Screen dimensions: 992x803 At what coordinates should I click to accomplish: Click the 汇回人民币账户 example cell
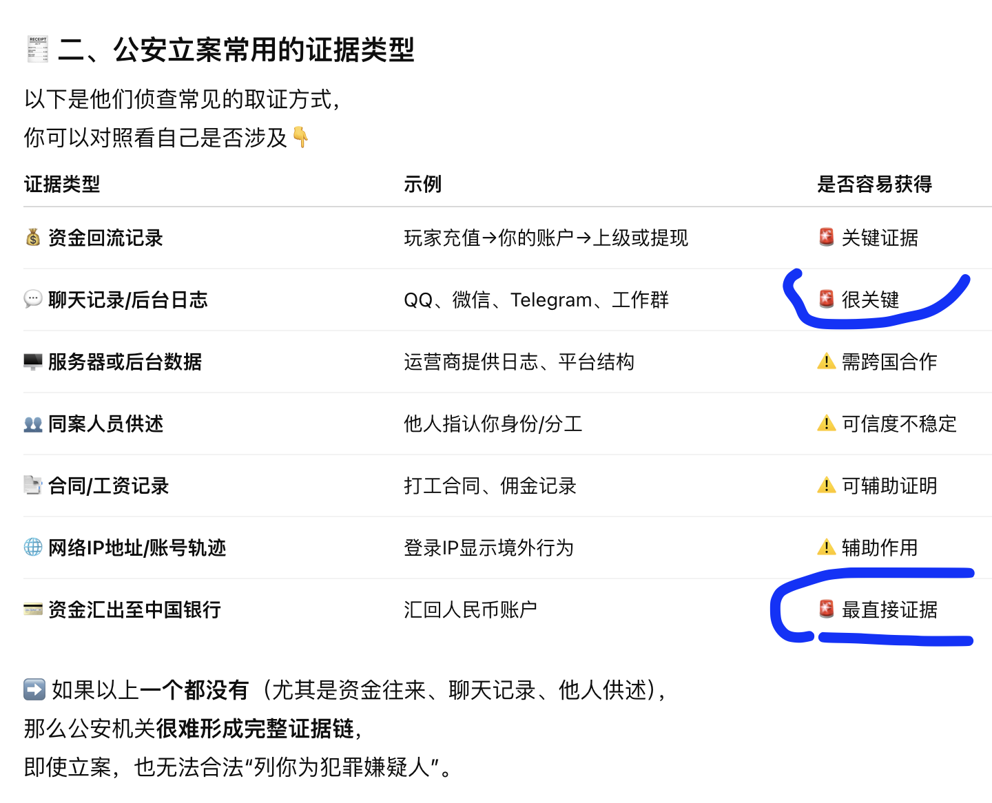coord(470,609)
